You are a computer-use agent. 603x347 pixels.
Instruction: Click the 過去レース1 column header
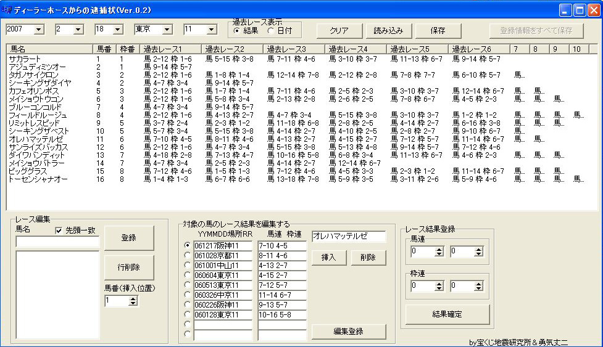170,49
